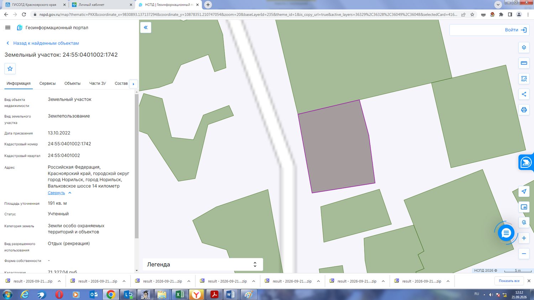
Task: Collapse the left info panel with double chevron
Action: [146, 27]
